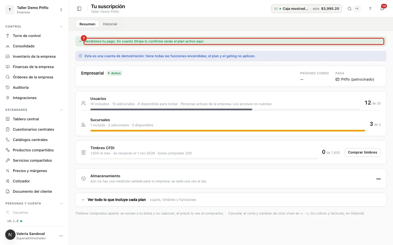393x245 pixels.
Task: Collapse the PERSONAS Y CUENTA group
Action: (61, 204)
